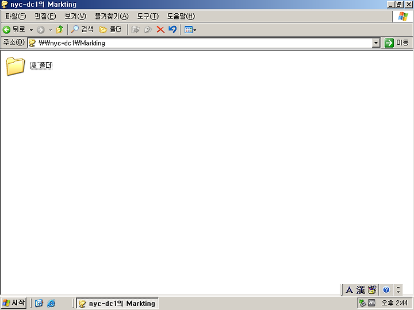Open the Views dropdown button
This screenshot has height=310, width=414.
click(190, 30)
